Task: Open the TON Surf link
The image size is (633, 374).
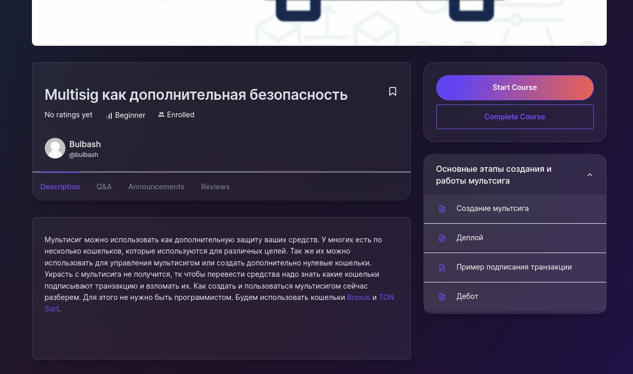Action: pos(386,297)
